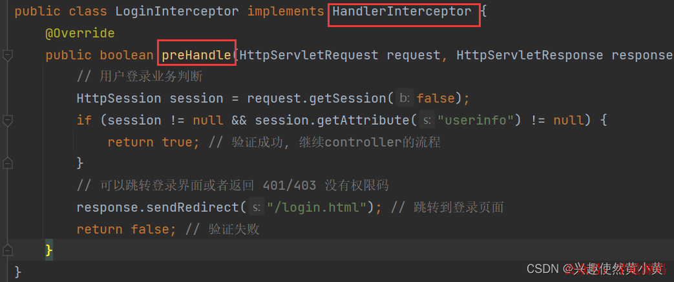Click the fold-end marker beside the if-block's closing brace
Image resolution: width=674 pixels, height=282 pixels.
click(x=8, y=163)
